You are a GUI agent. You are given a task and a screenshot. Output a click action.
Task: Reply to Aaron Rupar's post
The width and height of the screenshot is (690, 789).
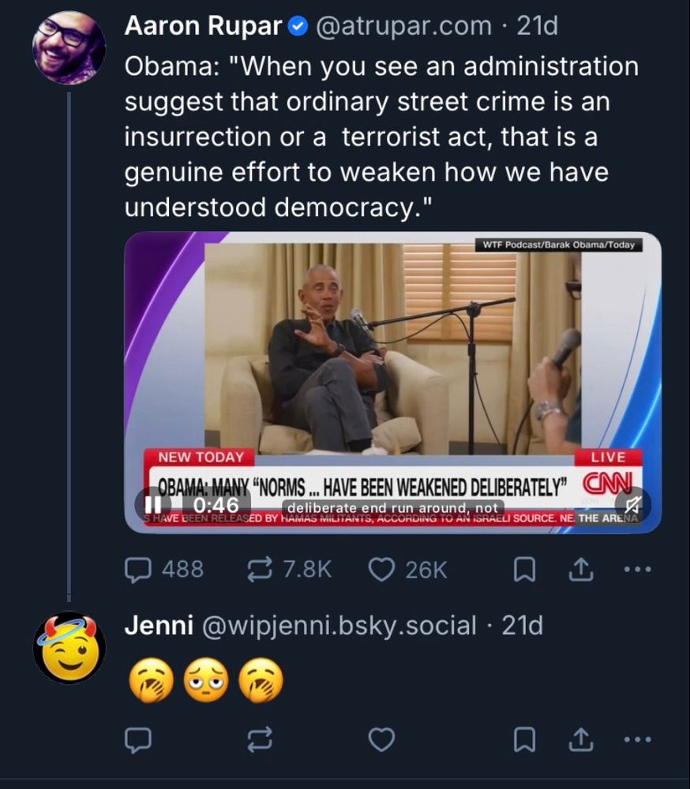click(x=139, y=569)
